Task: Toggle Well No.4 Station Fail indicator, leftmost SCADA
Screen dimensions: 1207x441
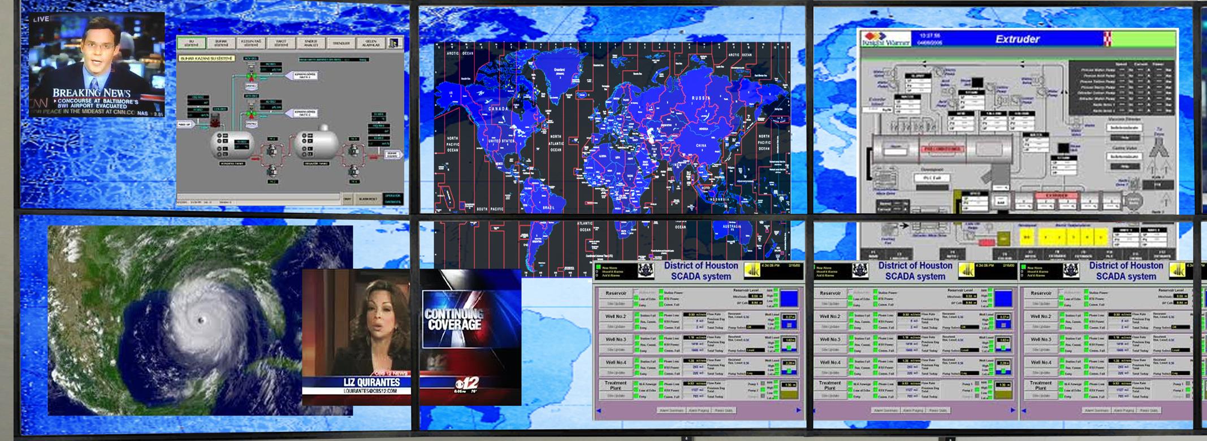Action: tap(637, 360)
